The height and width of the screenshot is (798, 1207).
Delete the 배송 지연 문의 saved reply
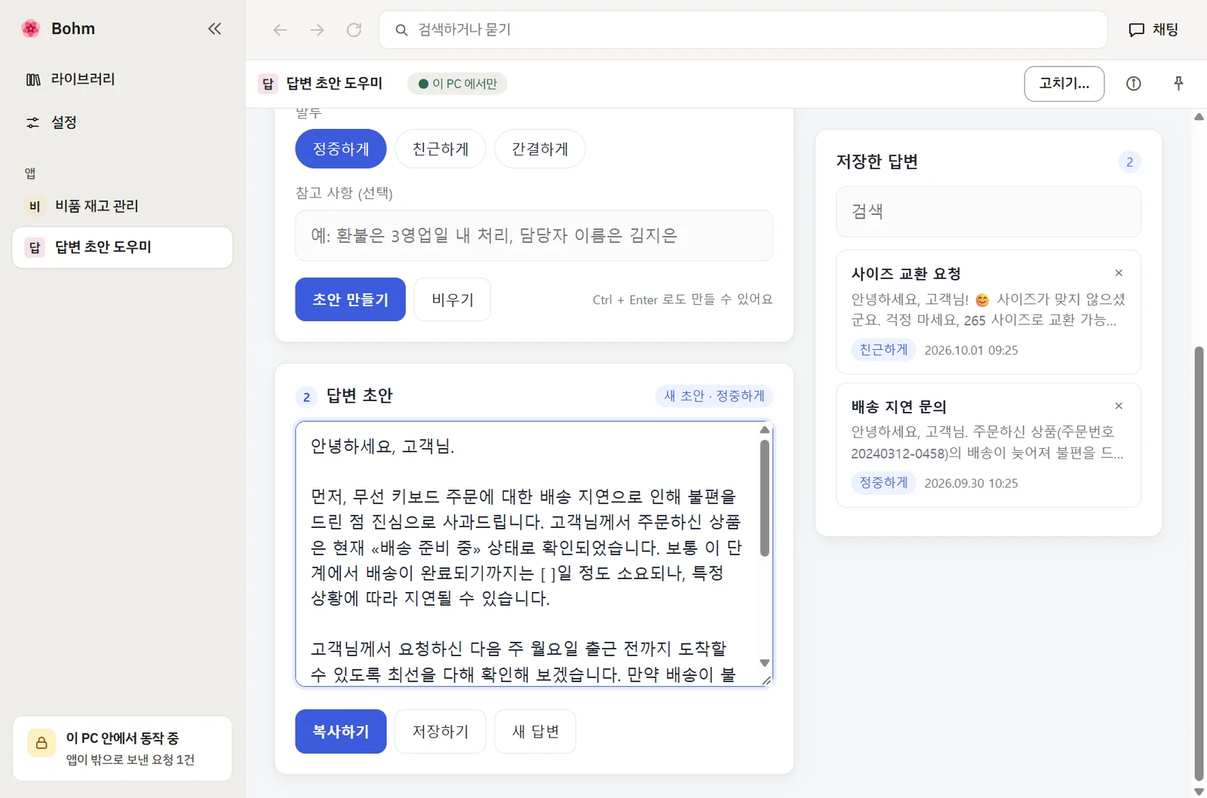pyautogui.click(x=1119, y=406)
